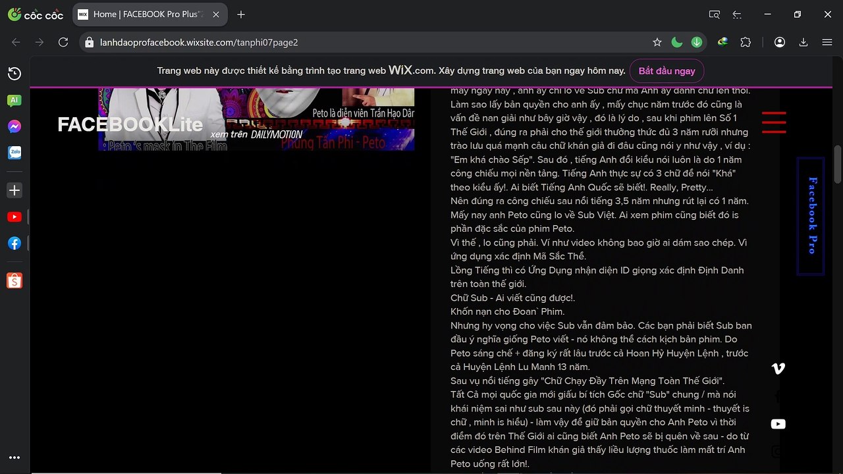Image resolution: width=843 pixels, height=474 pixels.
Task: Open History in the sidebar
Action: point(14,73)
